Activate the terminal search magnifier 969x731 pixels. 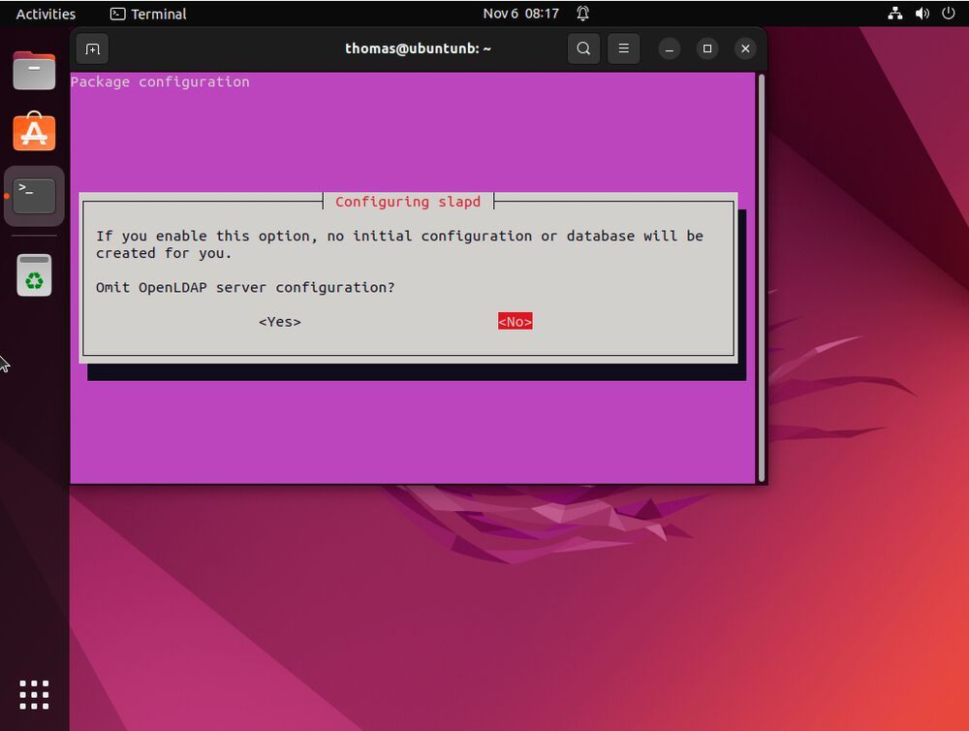583,48
